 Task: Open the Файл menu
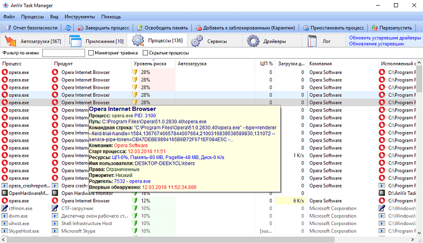(x=9, y=17)
